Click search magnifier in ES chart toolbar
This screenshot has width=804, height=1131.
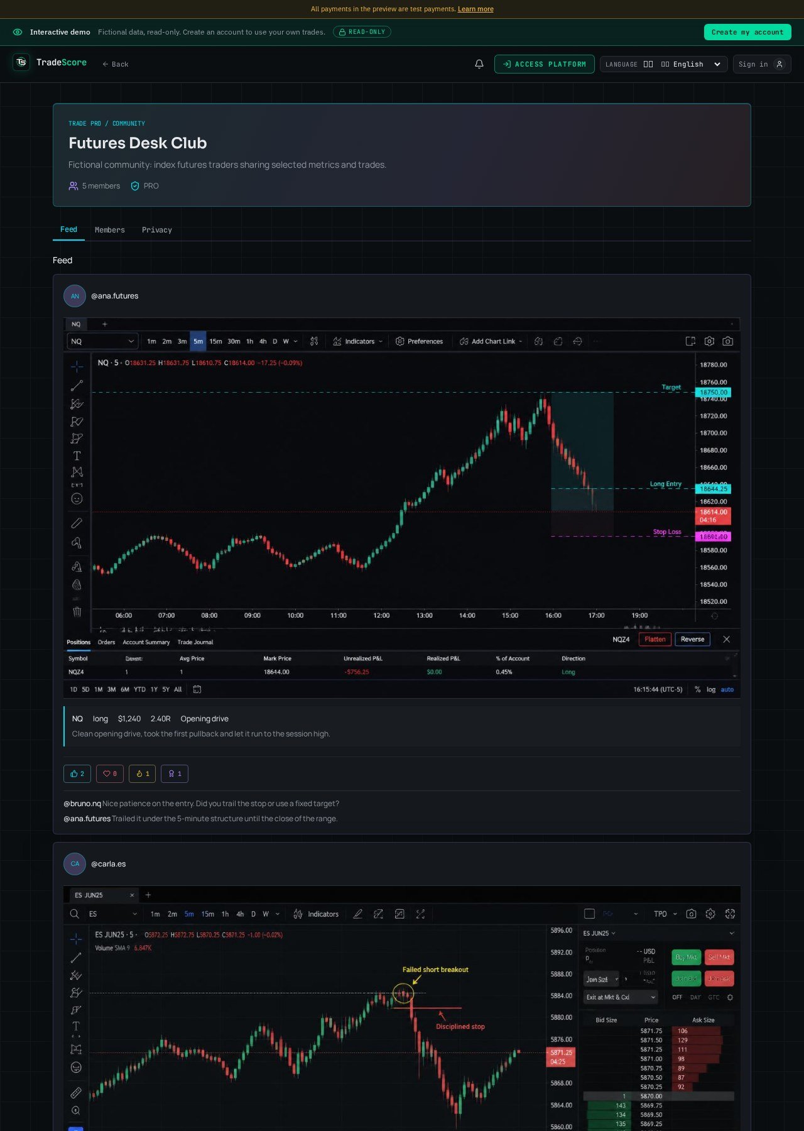pos(74,914)
